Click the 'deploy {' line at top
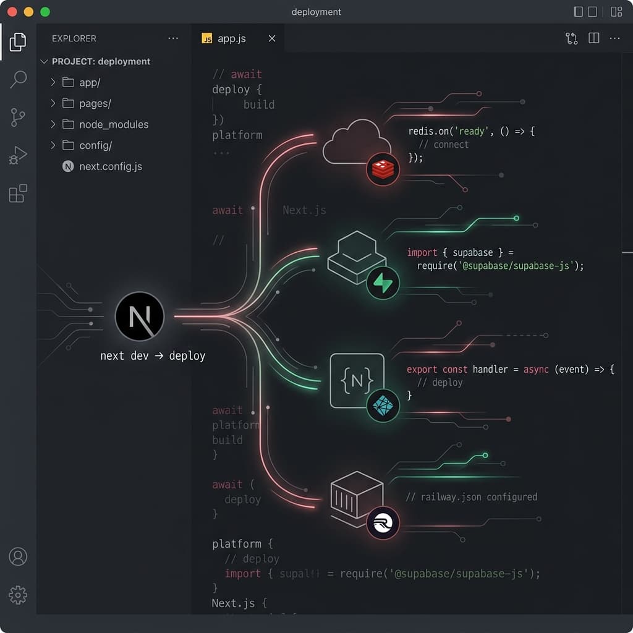Screen dimensions: 633x633 237,89
